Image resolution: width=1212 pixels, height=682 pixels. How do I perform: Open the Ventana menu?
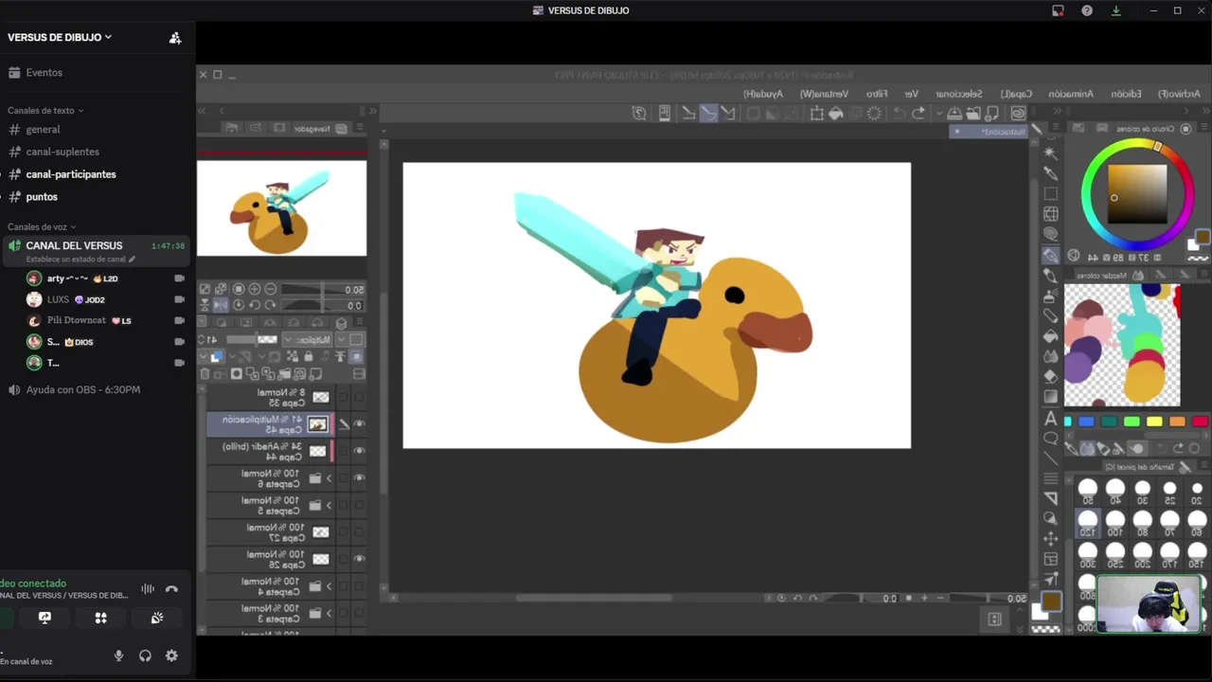coord(824,94)
